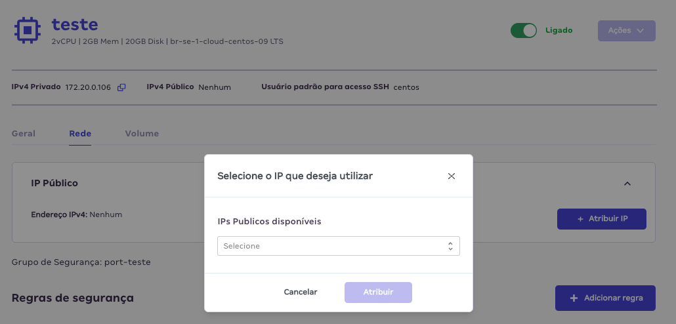Select the Rede tab
Viewport: 676px width, 324px height.
80,133
